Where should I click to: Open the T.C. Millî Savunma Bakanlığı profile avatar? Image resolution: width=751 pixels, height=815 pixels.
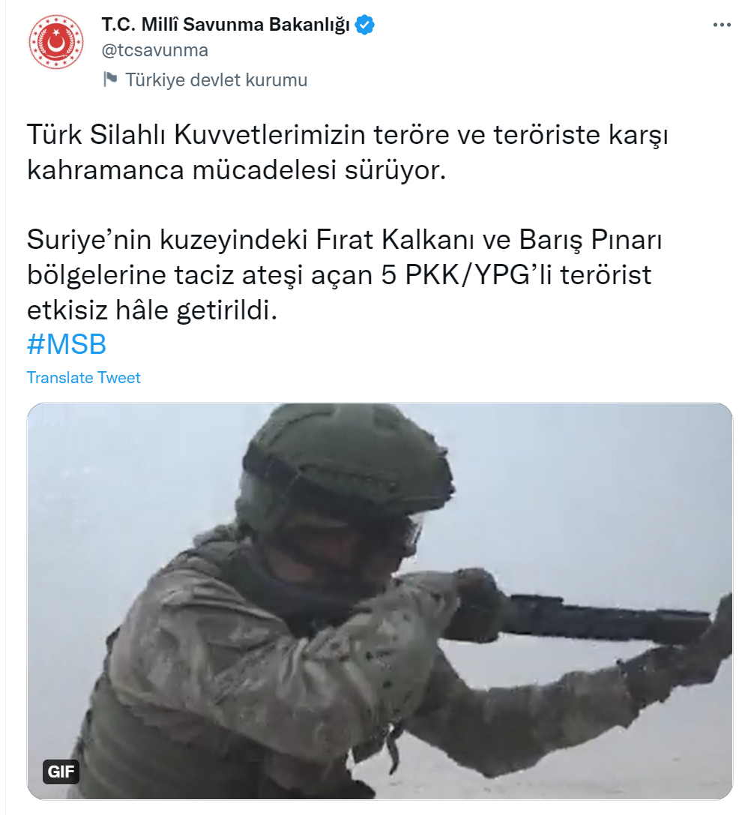[x=56, y=42]
